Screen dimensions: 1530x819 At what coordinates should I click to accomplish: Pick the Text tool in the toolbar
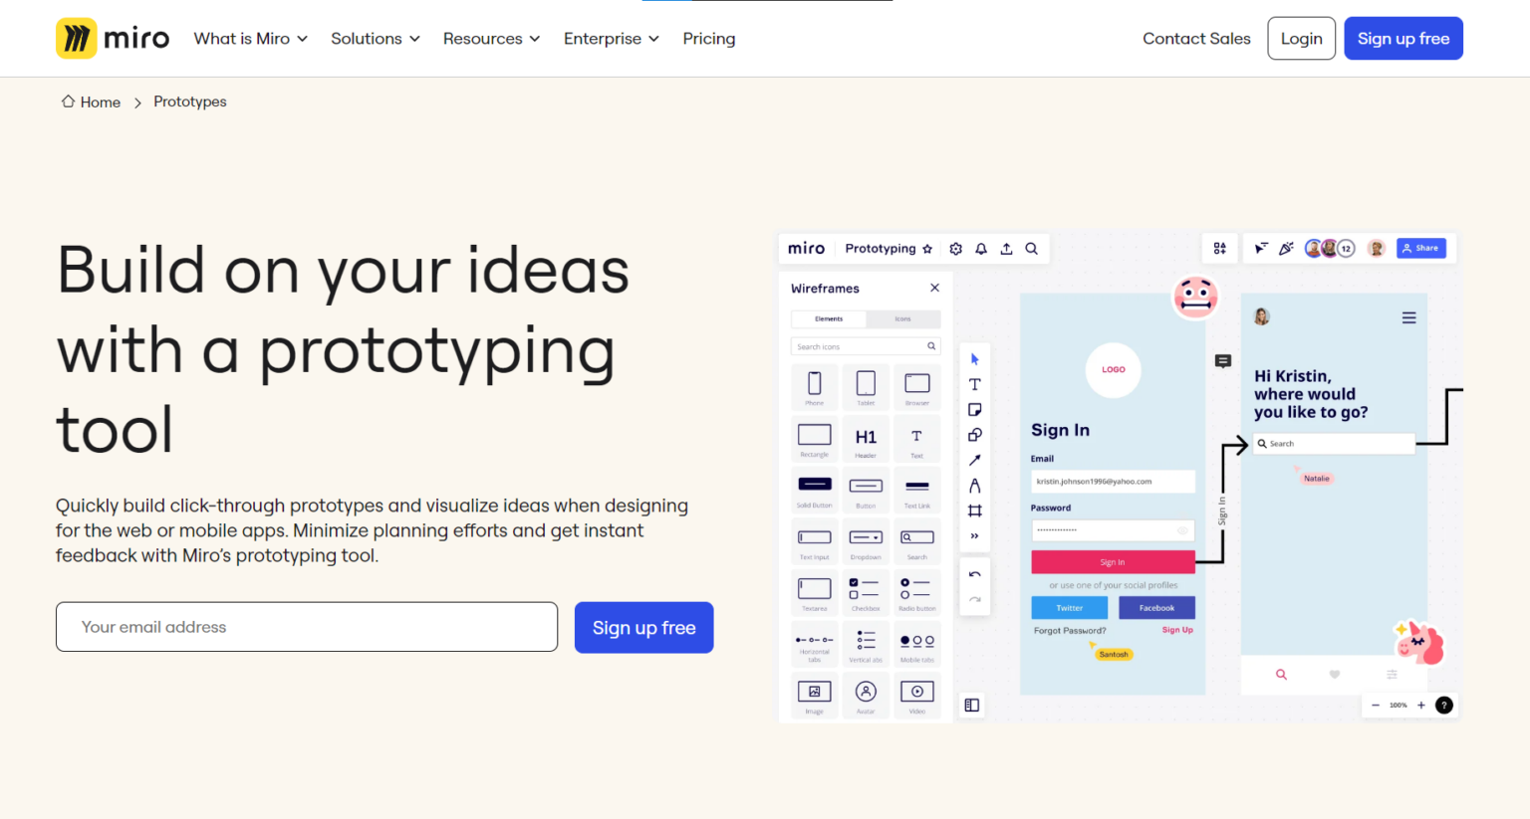click(974, 383)
